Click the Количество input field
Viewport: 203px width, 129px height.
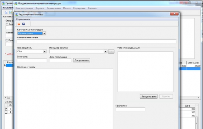pos(130,109)
